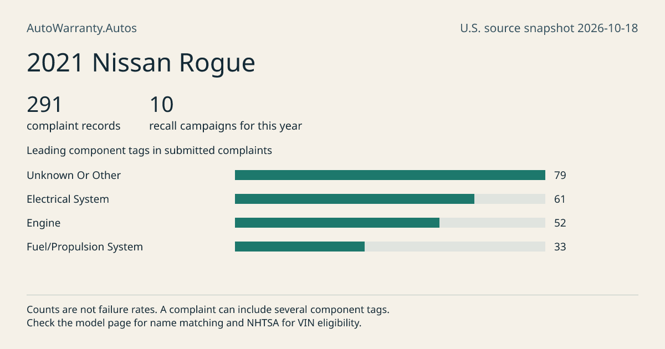Click the Fuel/Propulsion System label
Screen dimensions: 665x349
click(85, 247)
